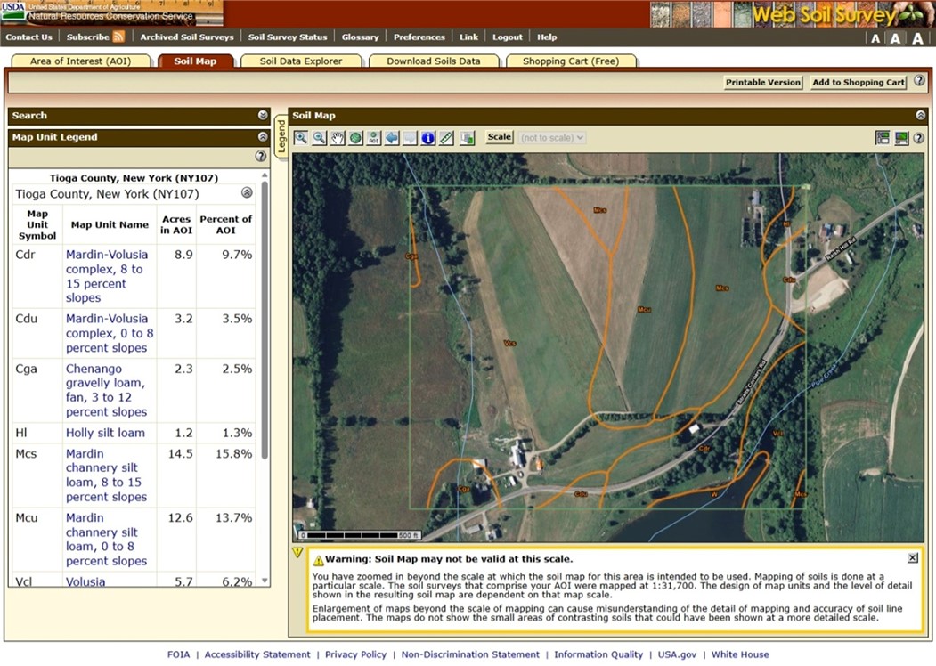
Task: Collapse the Tioga County legend section
Action: click(x=247, y=193)
